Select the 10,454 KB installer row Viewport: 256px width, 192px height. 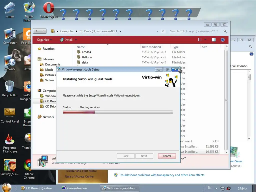[200, 152]
